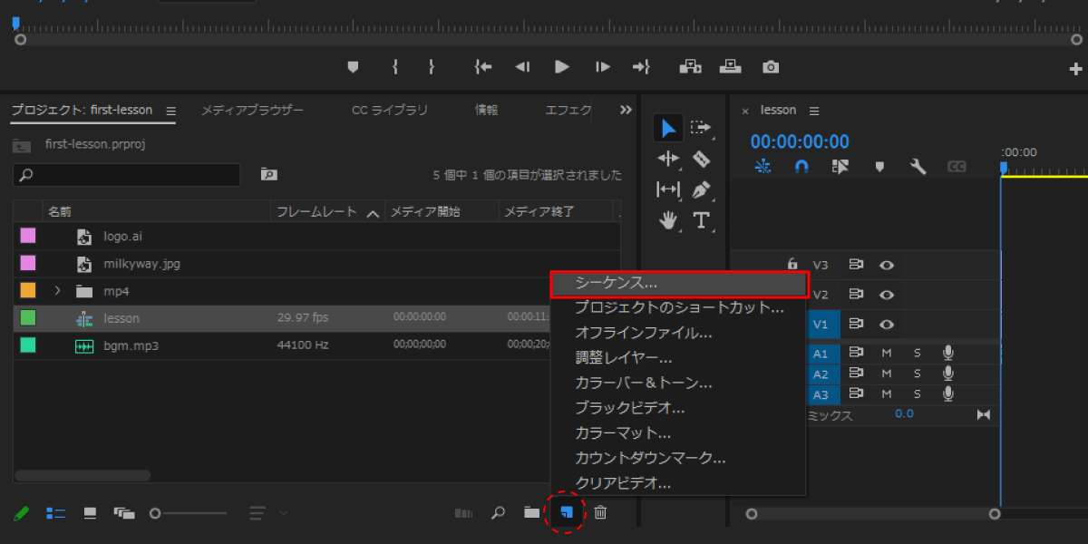Click the thumbnail zoom slider handle
The image size is (1088, 544).
click(x=155, y=513)
